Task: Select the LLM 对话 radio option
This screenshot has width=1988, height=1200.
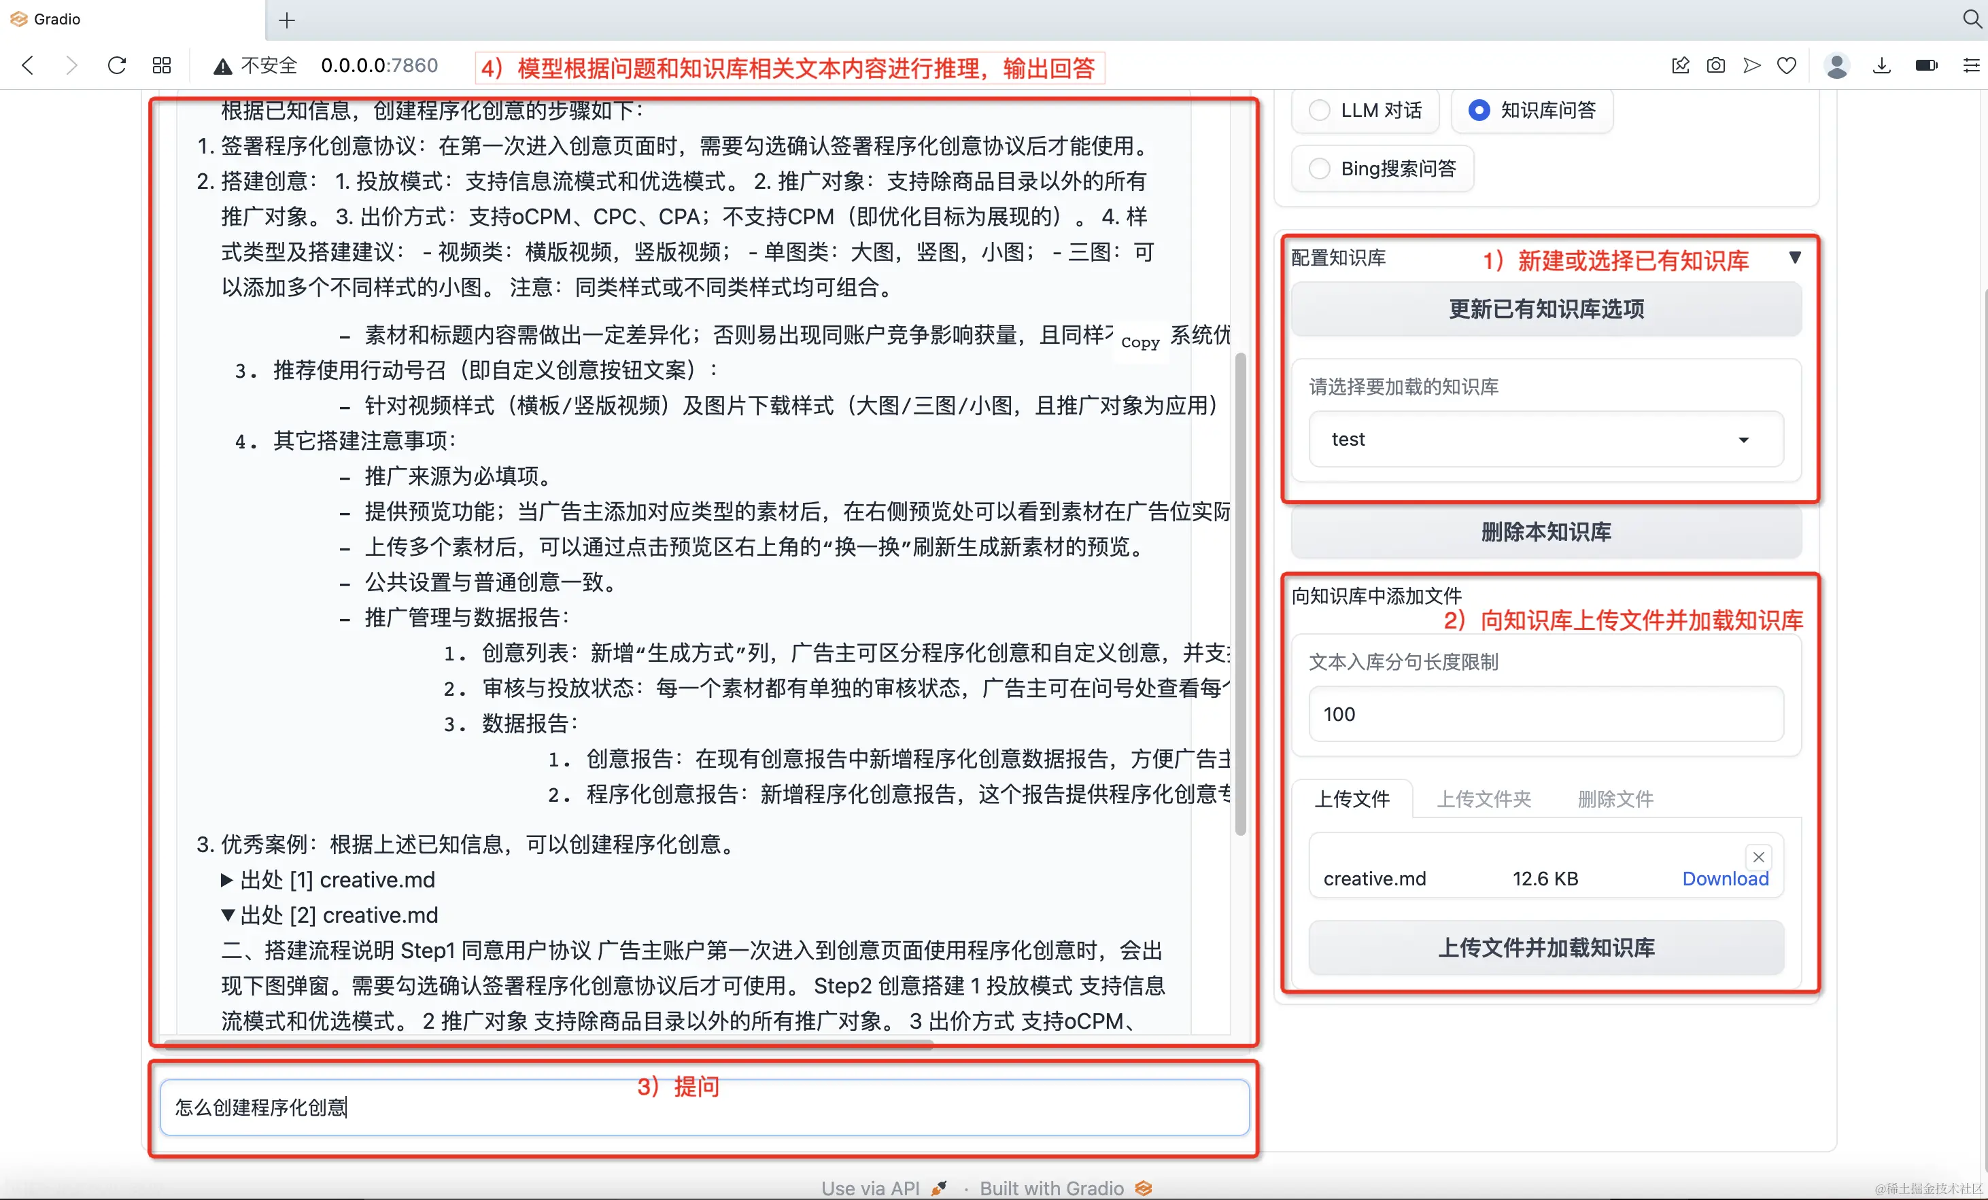Action: point(1319,111)
